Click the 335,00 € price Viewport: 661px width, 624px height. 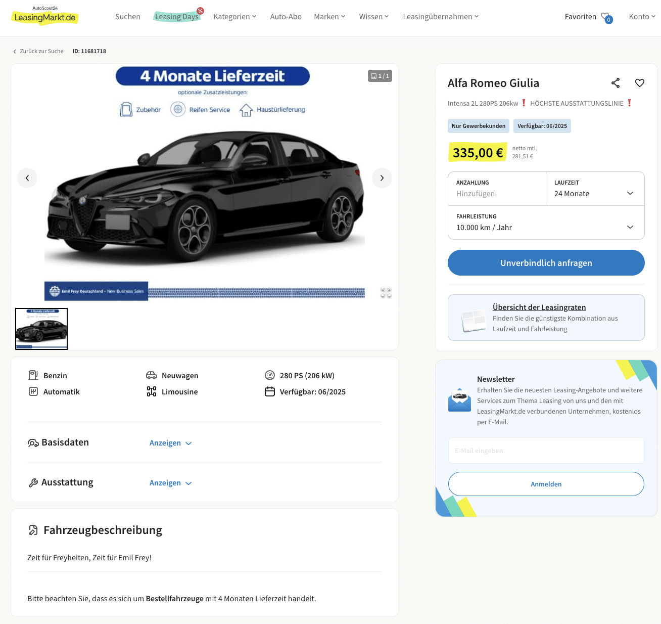coord(478,152)
